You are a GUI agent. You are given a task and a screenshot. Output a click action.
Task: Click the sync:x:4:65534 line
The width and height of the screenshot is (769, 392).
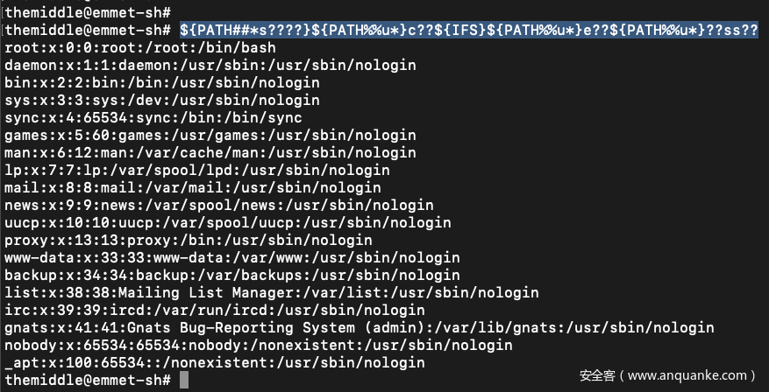pos(153,117)
